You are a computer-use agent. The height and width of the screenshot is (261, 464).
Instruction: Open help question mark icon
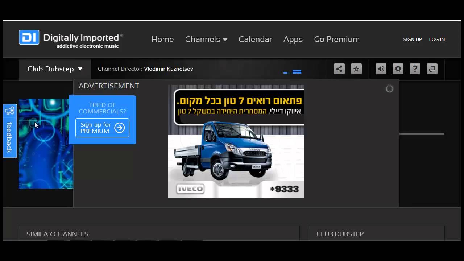415,69
